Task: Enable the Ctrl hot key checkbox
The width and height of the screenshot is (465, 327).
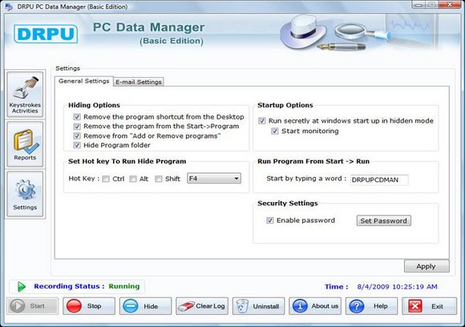Action: (106, 179)
